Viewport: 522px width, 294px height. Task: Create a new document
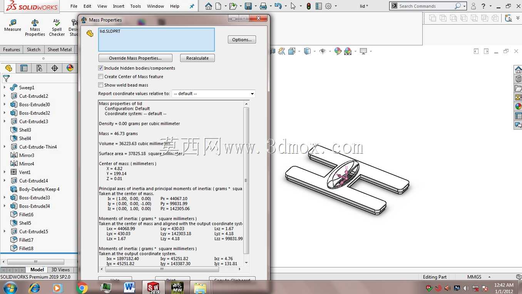[x=219, y=6]
